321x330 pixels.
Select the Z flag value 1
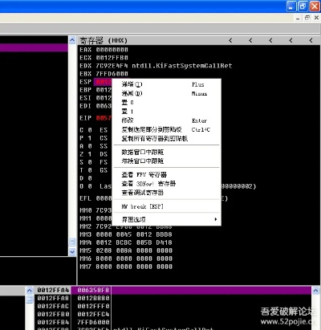tap(90, 154)
